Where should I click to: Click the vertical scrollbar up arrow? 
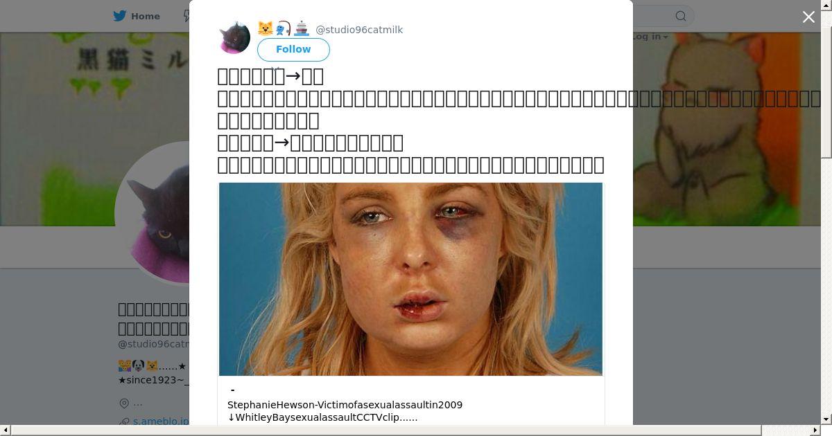point(826,5)
